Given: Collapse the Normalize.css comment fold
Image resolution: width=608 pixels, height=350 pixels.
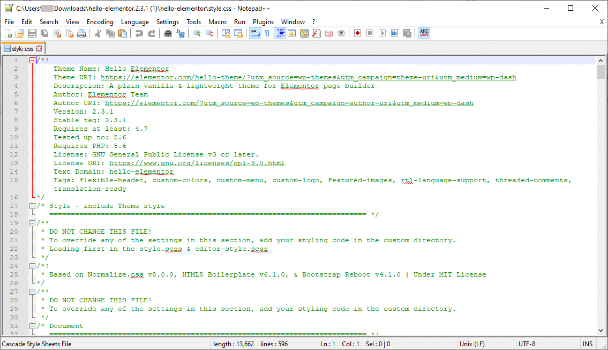Looking at the screenshot, I should [x=32, y=265].
